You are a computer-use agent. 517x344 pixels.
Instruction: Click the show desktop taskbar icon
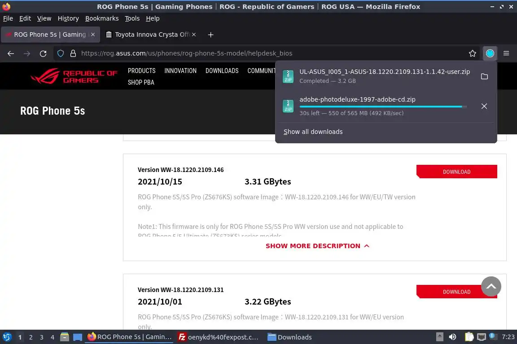(x=78, y=337)
